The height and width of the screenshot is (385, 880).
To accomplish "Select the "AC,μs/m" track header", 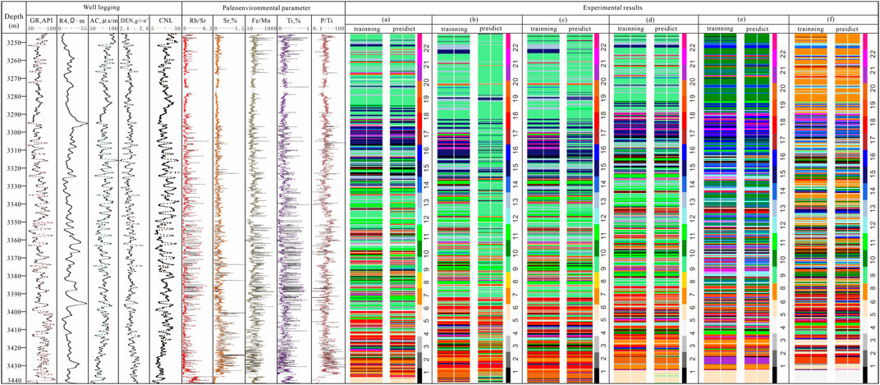I will coord(103,21).
